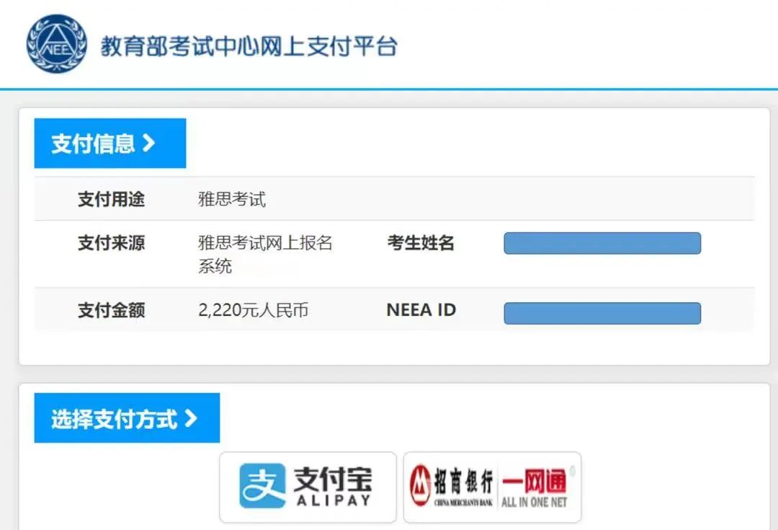Click the 雅思考试网上报名系统 payment source text
The width and height of the screenshot is (778, 530).
pos(266,255)
